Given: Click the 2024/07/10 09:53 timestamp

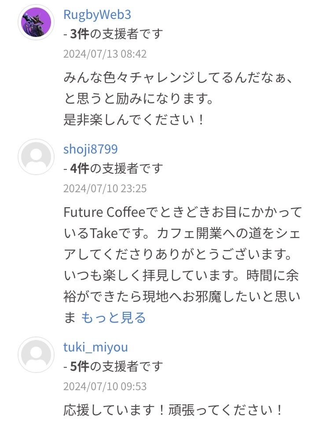Looking at the screenshot, I should (x=105, y=387).
